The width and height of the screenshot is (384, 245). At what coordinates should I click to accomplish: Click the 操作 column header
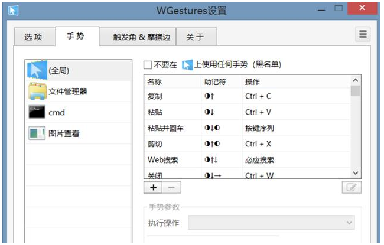pos(297,81)
